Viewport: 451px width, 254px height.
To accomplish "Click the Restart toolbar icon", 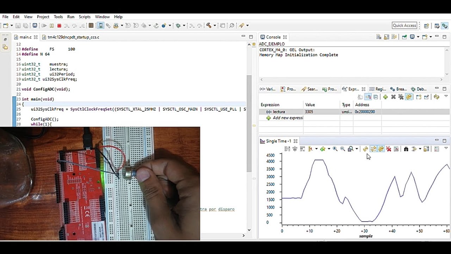I will [x=156, y=25].
